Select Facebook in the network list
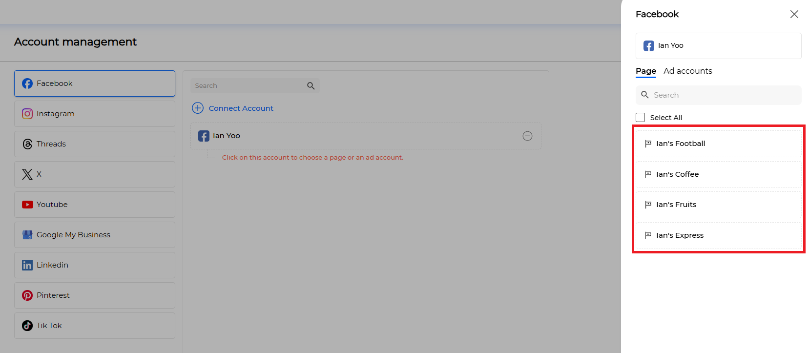Image resolution: width=809 pixels, height=353 pixels. [x=95, y=83]
